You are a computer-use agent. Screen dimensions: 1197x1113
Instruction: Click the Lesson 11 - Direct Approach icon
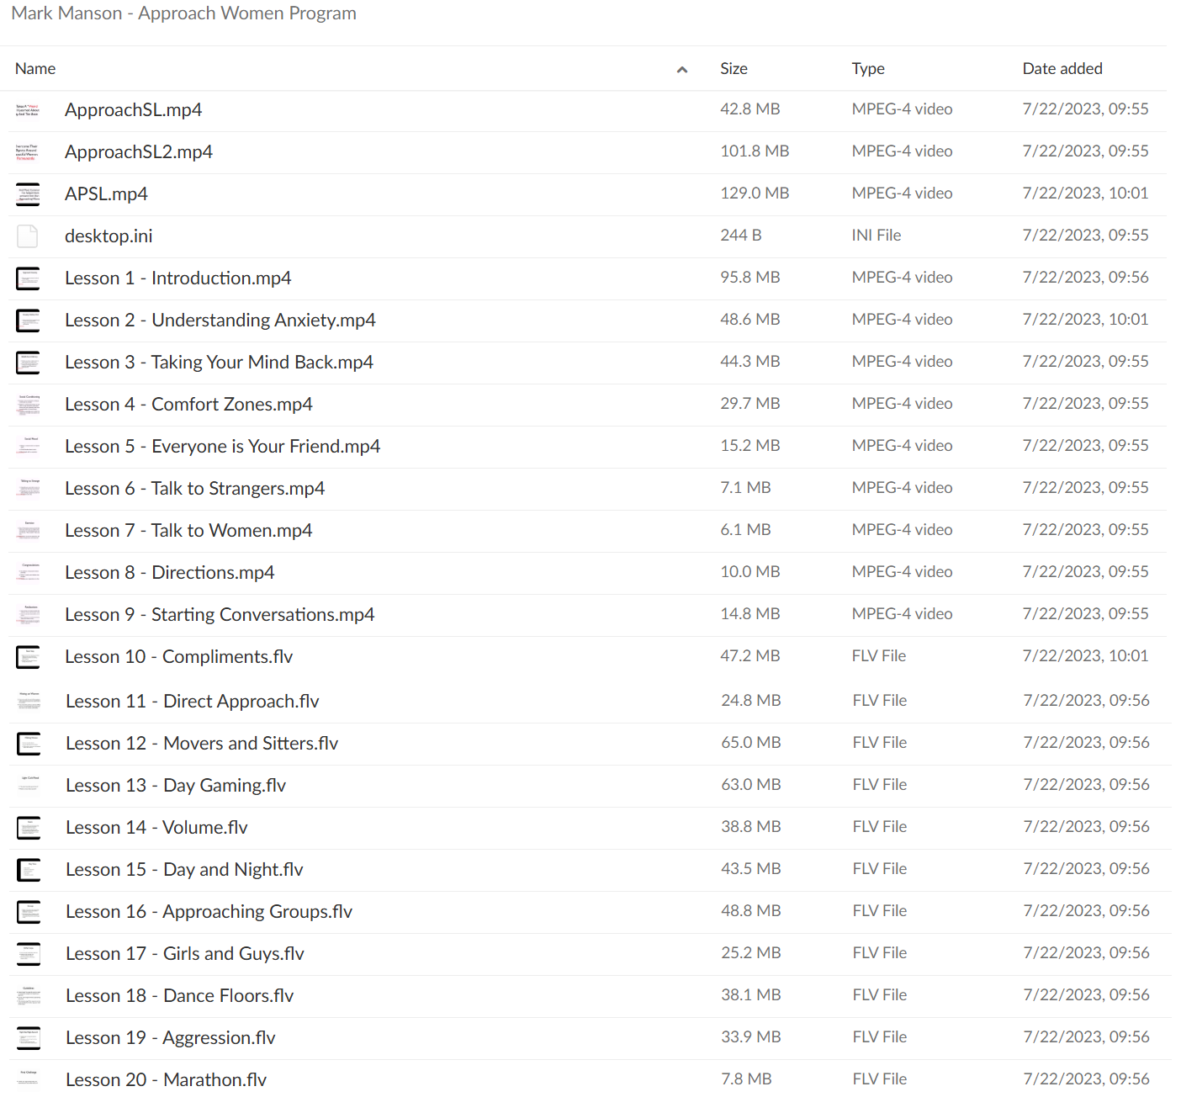pyautogui.click(x=29, y=702)
